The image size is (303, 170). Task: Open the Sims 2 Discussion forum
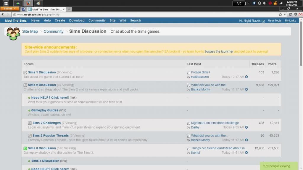(x=42, y=85)
